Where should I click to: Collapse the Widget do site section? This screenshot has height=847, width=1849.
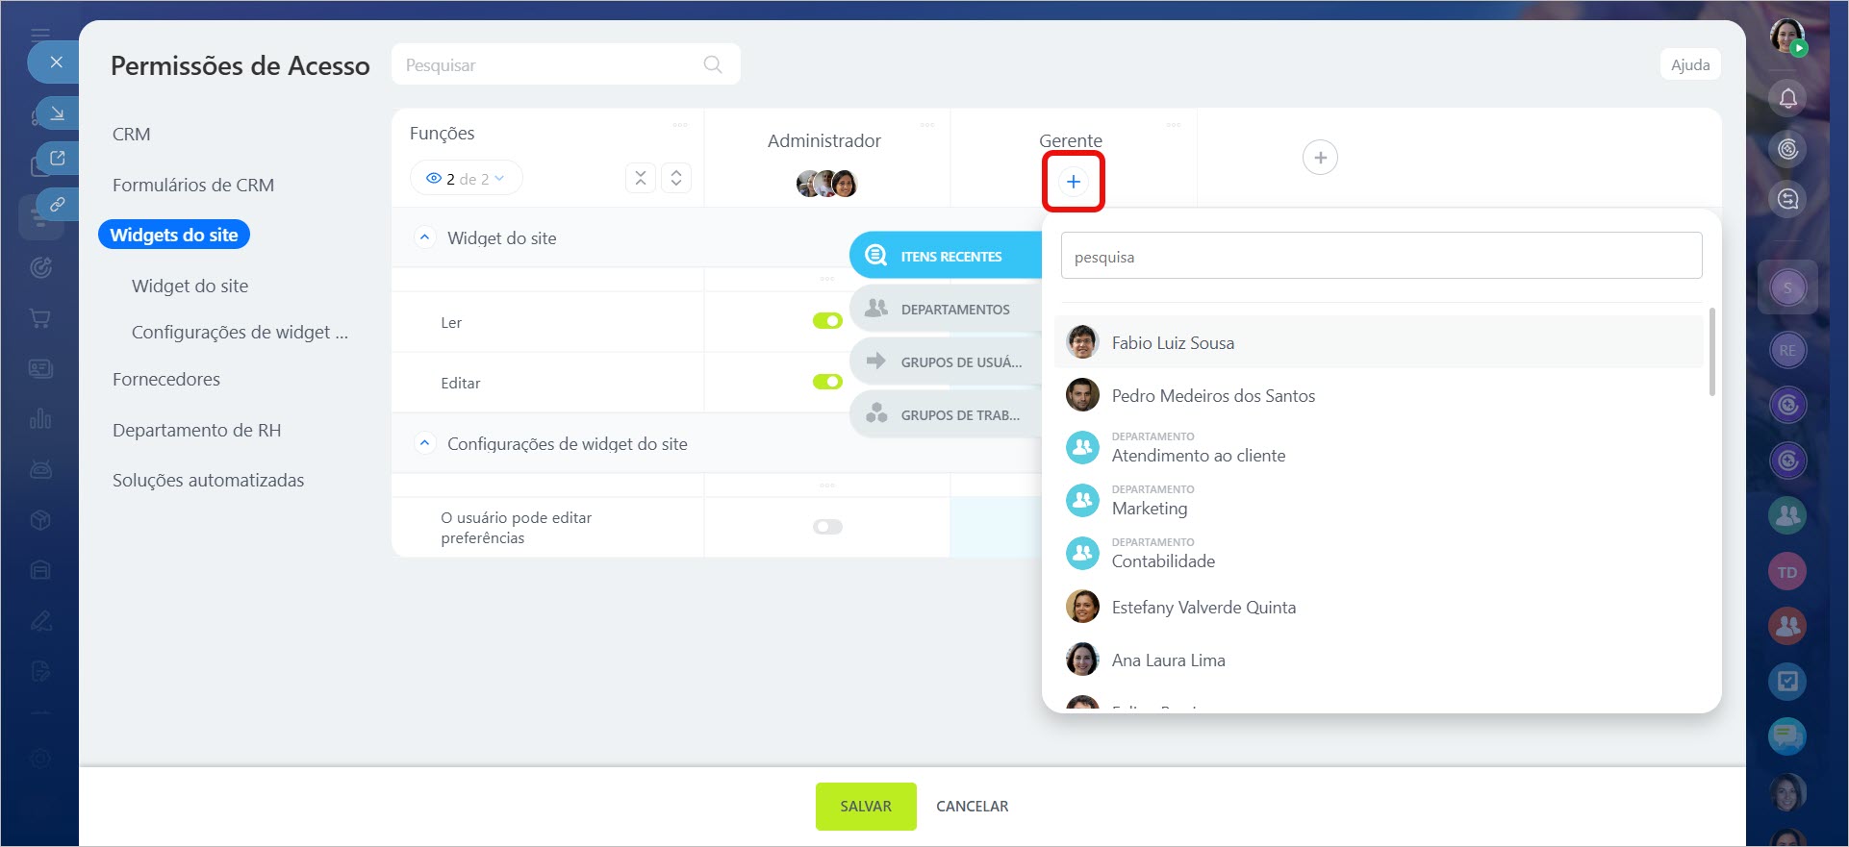[x=424, y=237]
